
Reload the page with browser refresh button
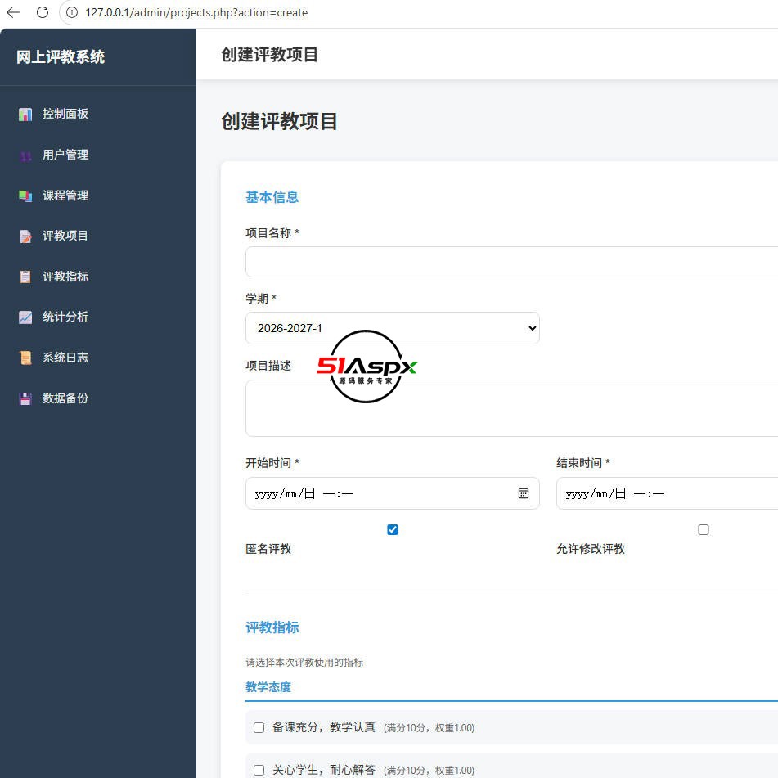(43, 12)
